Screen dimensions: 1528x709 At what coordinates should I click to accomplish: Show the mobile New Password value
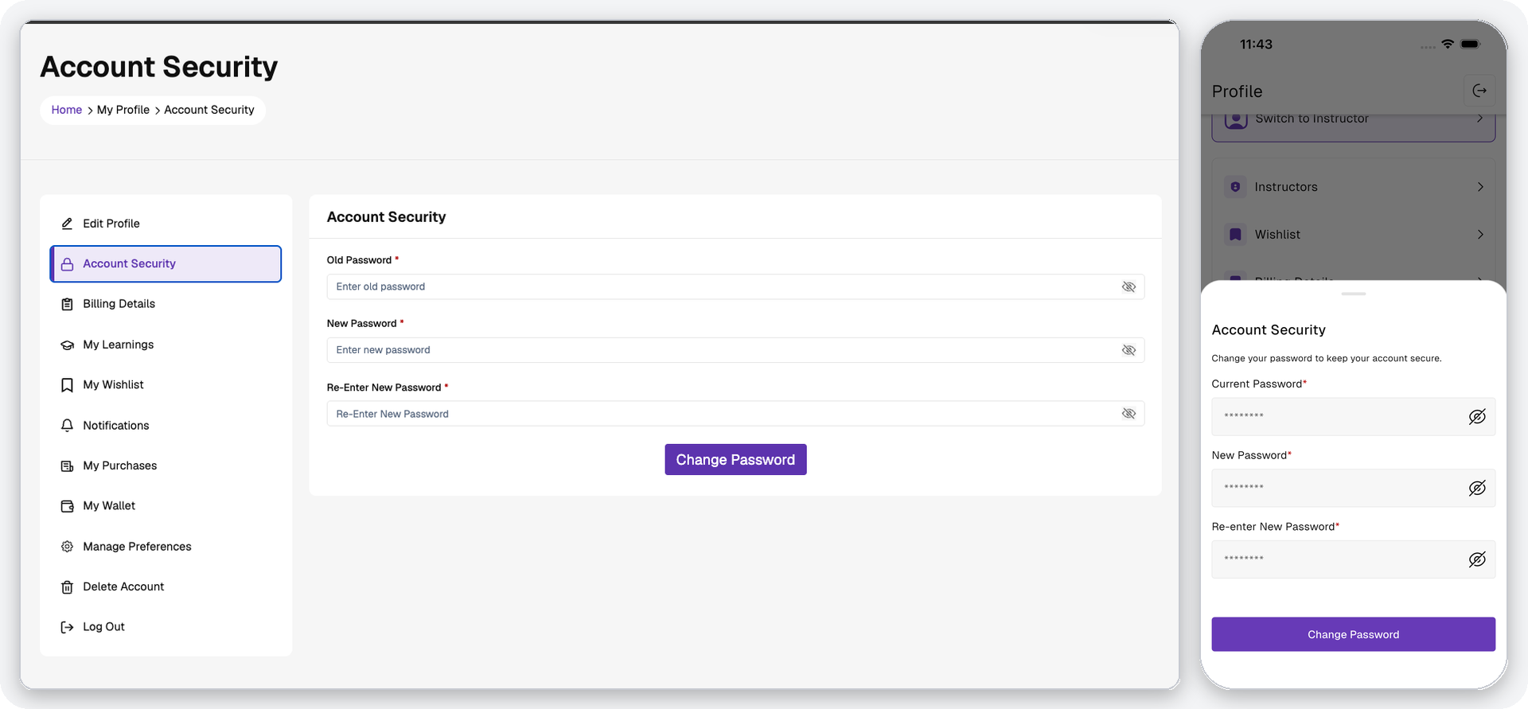point(1477,488)
